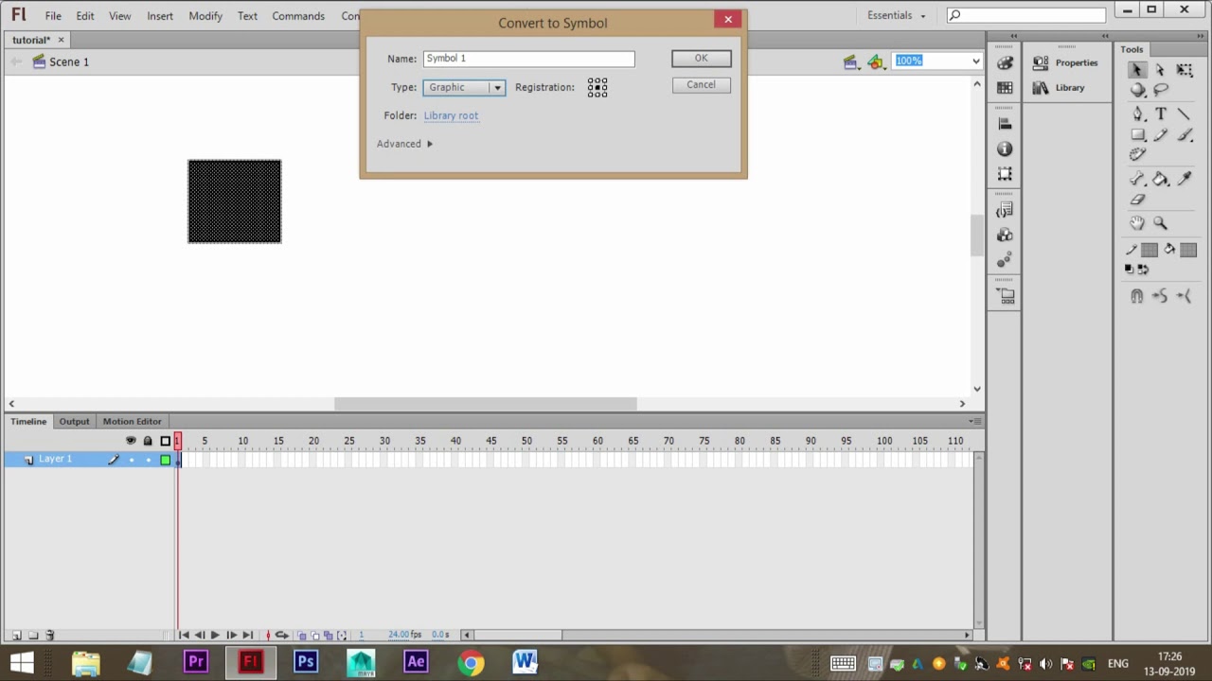The height and width of the screenshot is (681, 1212).
Task: Select the Text tool
Action: pos(1161,113)
